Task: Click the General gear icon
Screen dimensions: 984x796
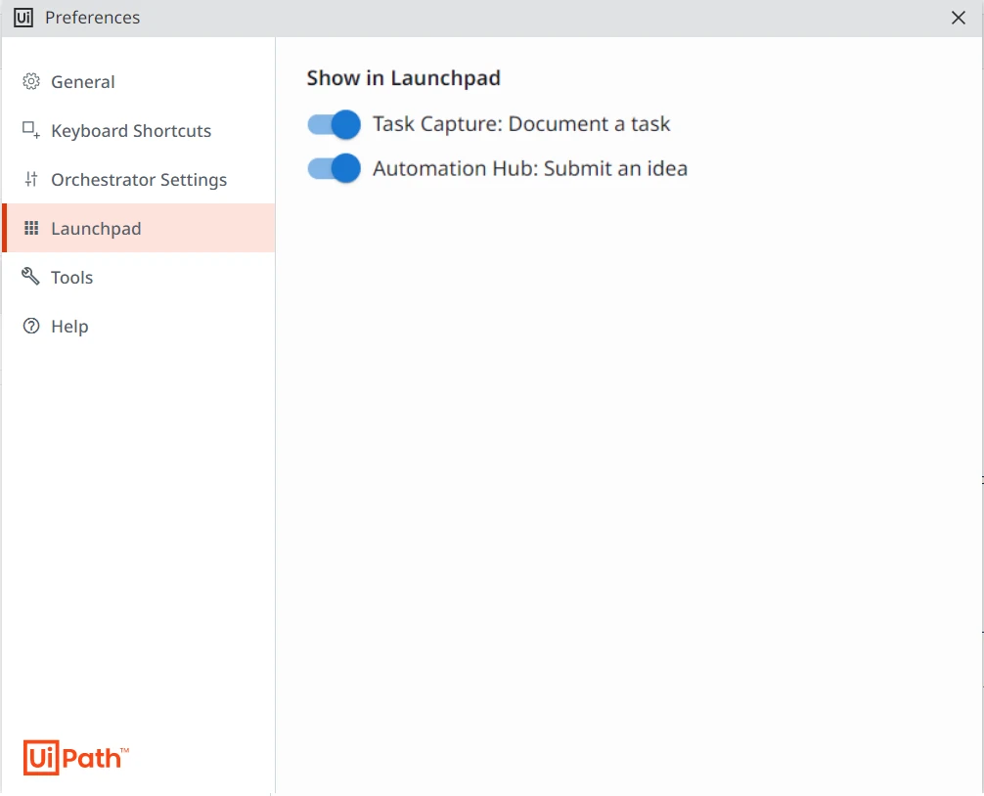Action: pos(30,81)
